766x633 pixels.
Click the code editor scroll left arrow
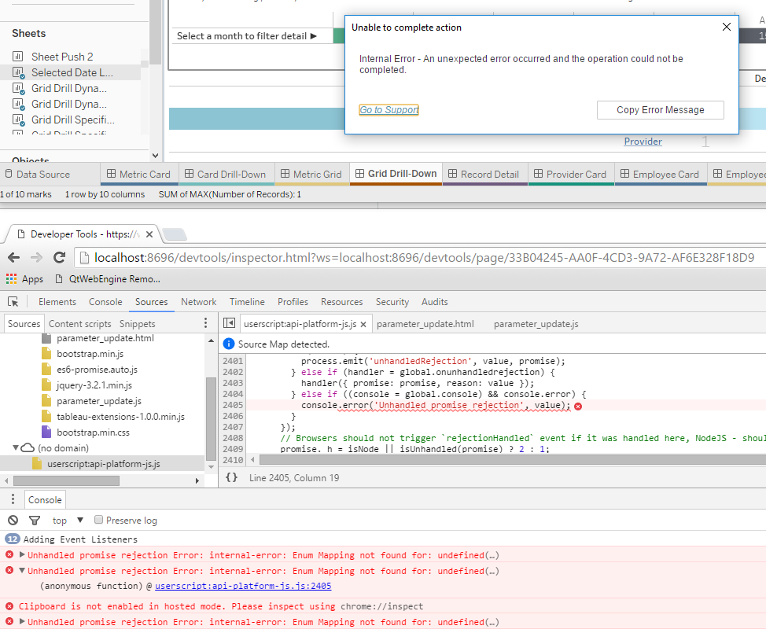[252, 459]
